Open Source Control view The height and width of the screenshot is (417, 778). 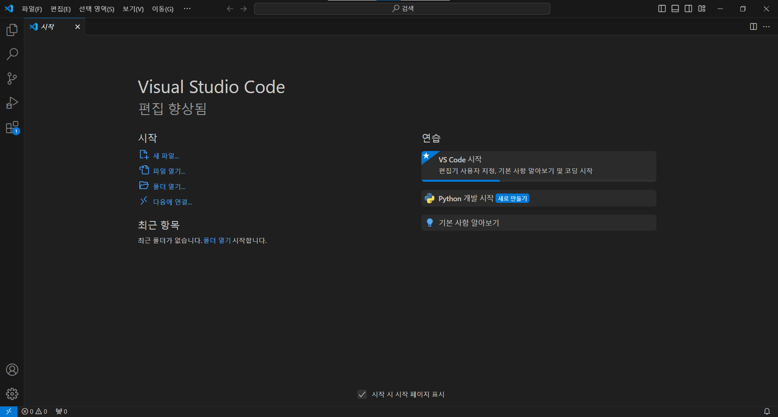point(12,79)
